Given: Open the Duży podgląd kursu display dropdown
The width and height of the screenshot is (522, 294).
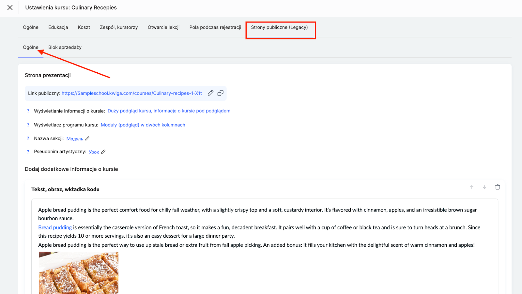Looking at the screenshot, I should point(169,111).
